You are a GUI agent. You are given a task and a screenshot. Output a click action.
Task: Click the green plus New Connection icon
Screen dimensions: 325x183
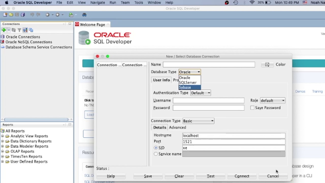[4, 30]
